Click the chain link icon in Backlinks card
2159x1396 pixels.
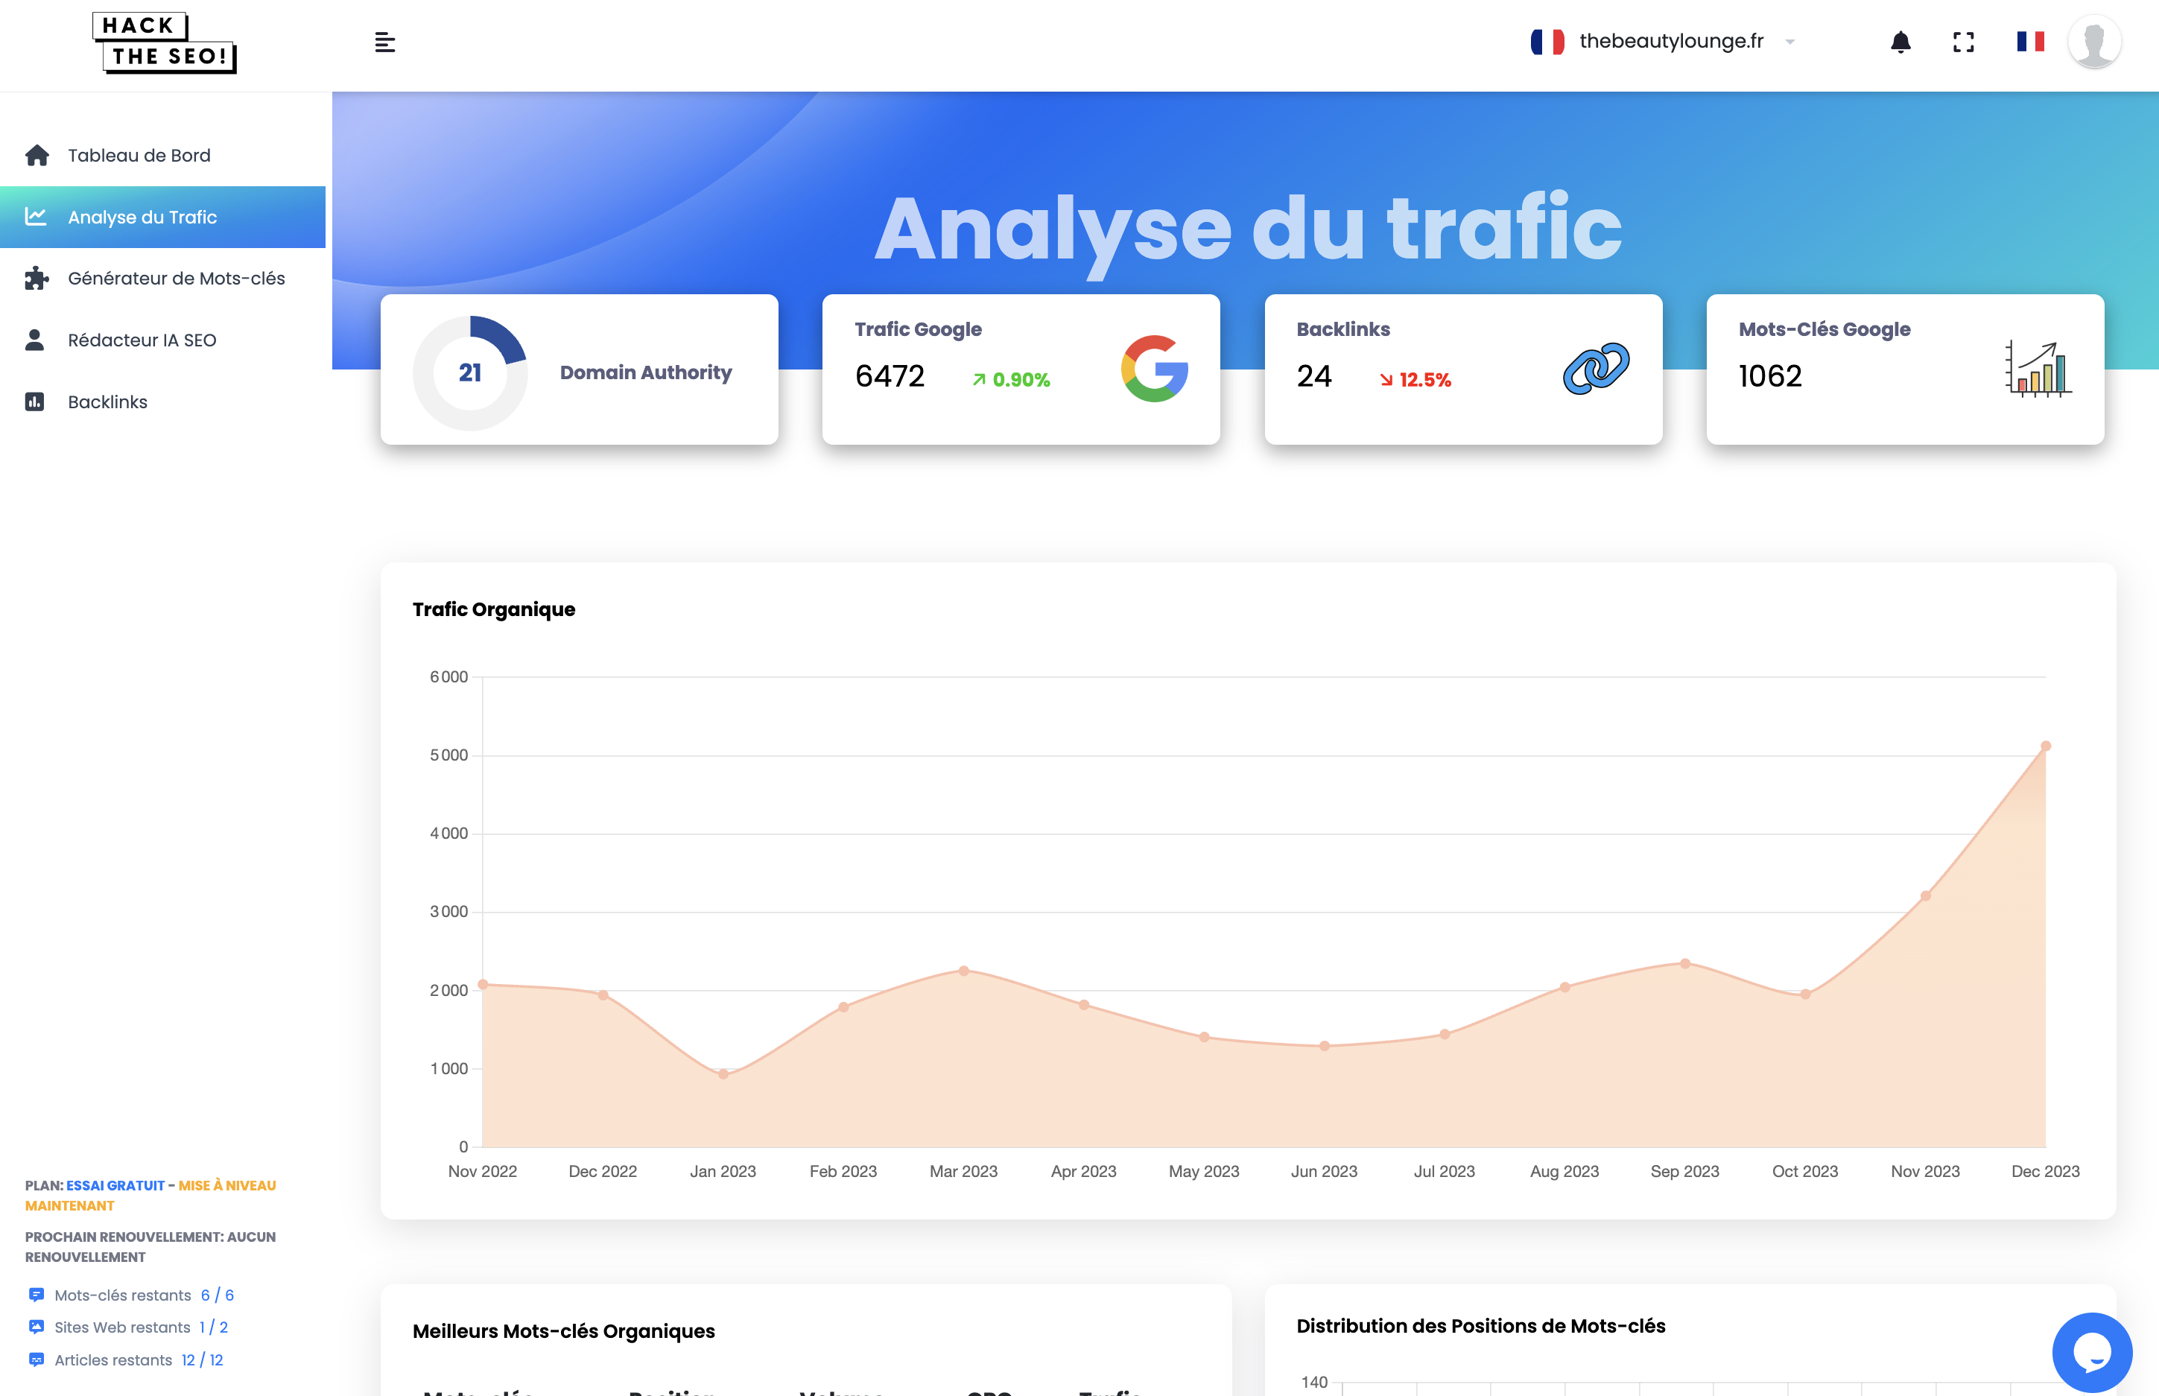coord(1596,368)
